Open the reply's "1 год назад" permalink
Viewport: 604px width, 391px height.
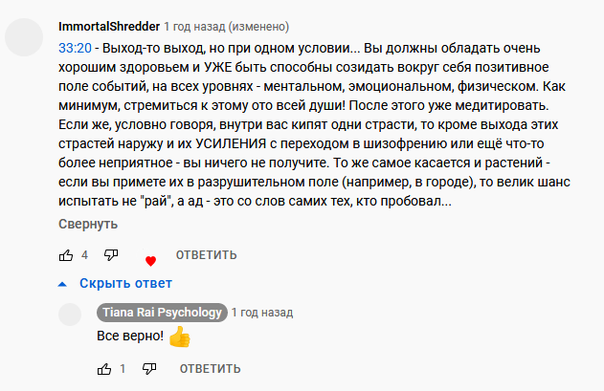coord(262,313)
